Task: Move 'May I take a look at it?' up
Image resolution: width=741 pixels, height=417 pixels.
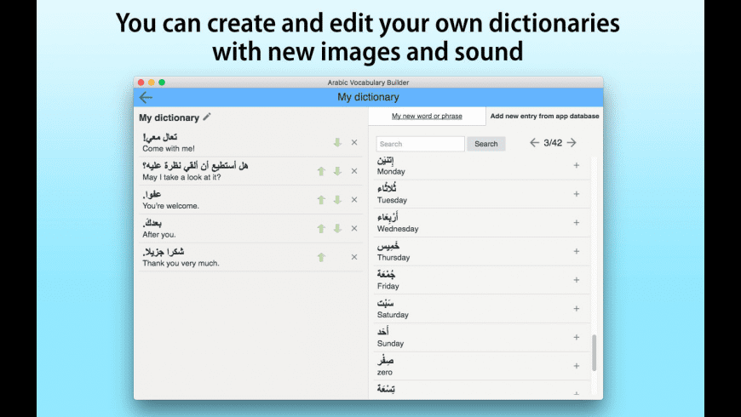Action: click(x=321, y=171)
